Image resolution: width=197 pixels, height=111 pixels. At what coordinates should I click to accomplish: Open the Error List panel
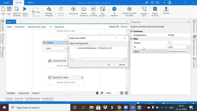[x=19, y=99]
